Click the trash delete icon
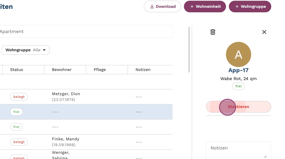 tap(213, 32)
